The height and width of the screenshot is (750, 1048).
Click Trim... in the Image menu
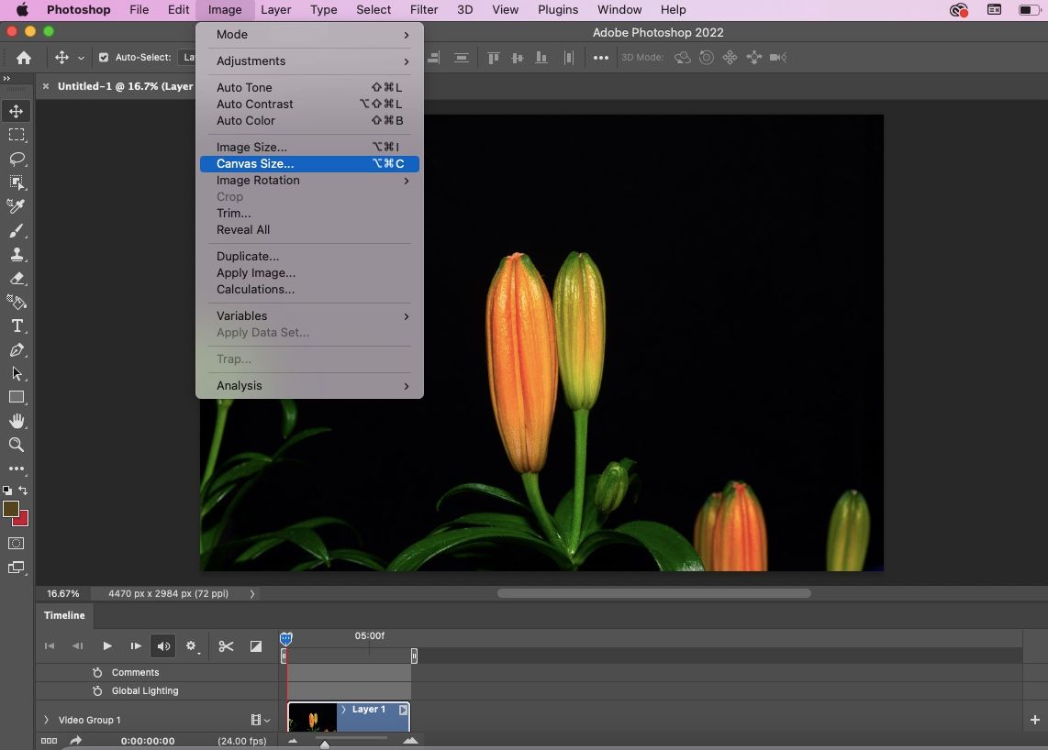pyautogui.click(x=233, y=214)
